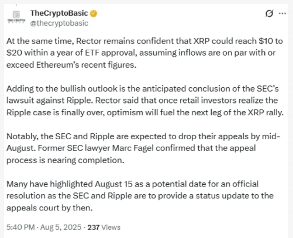
Task: Click the 237 Views counter
Action: [x=104, y=227]
